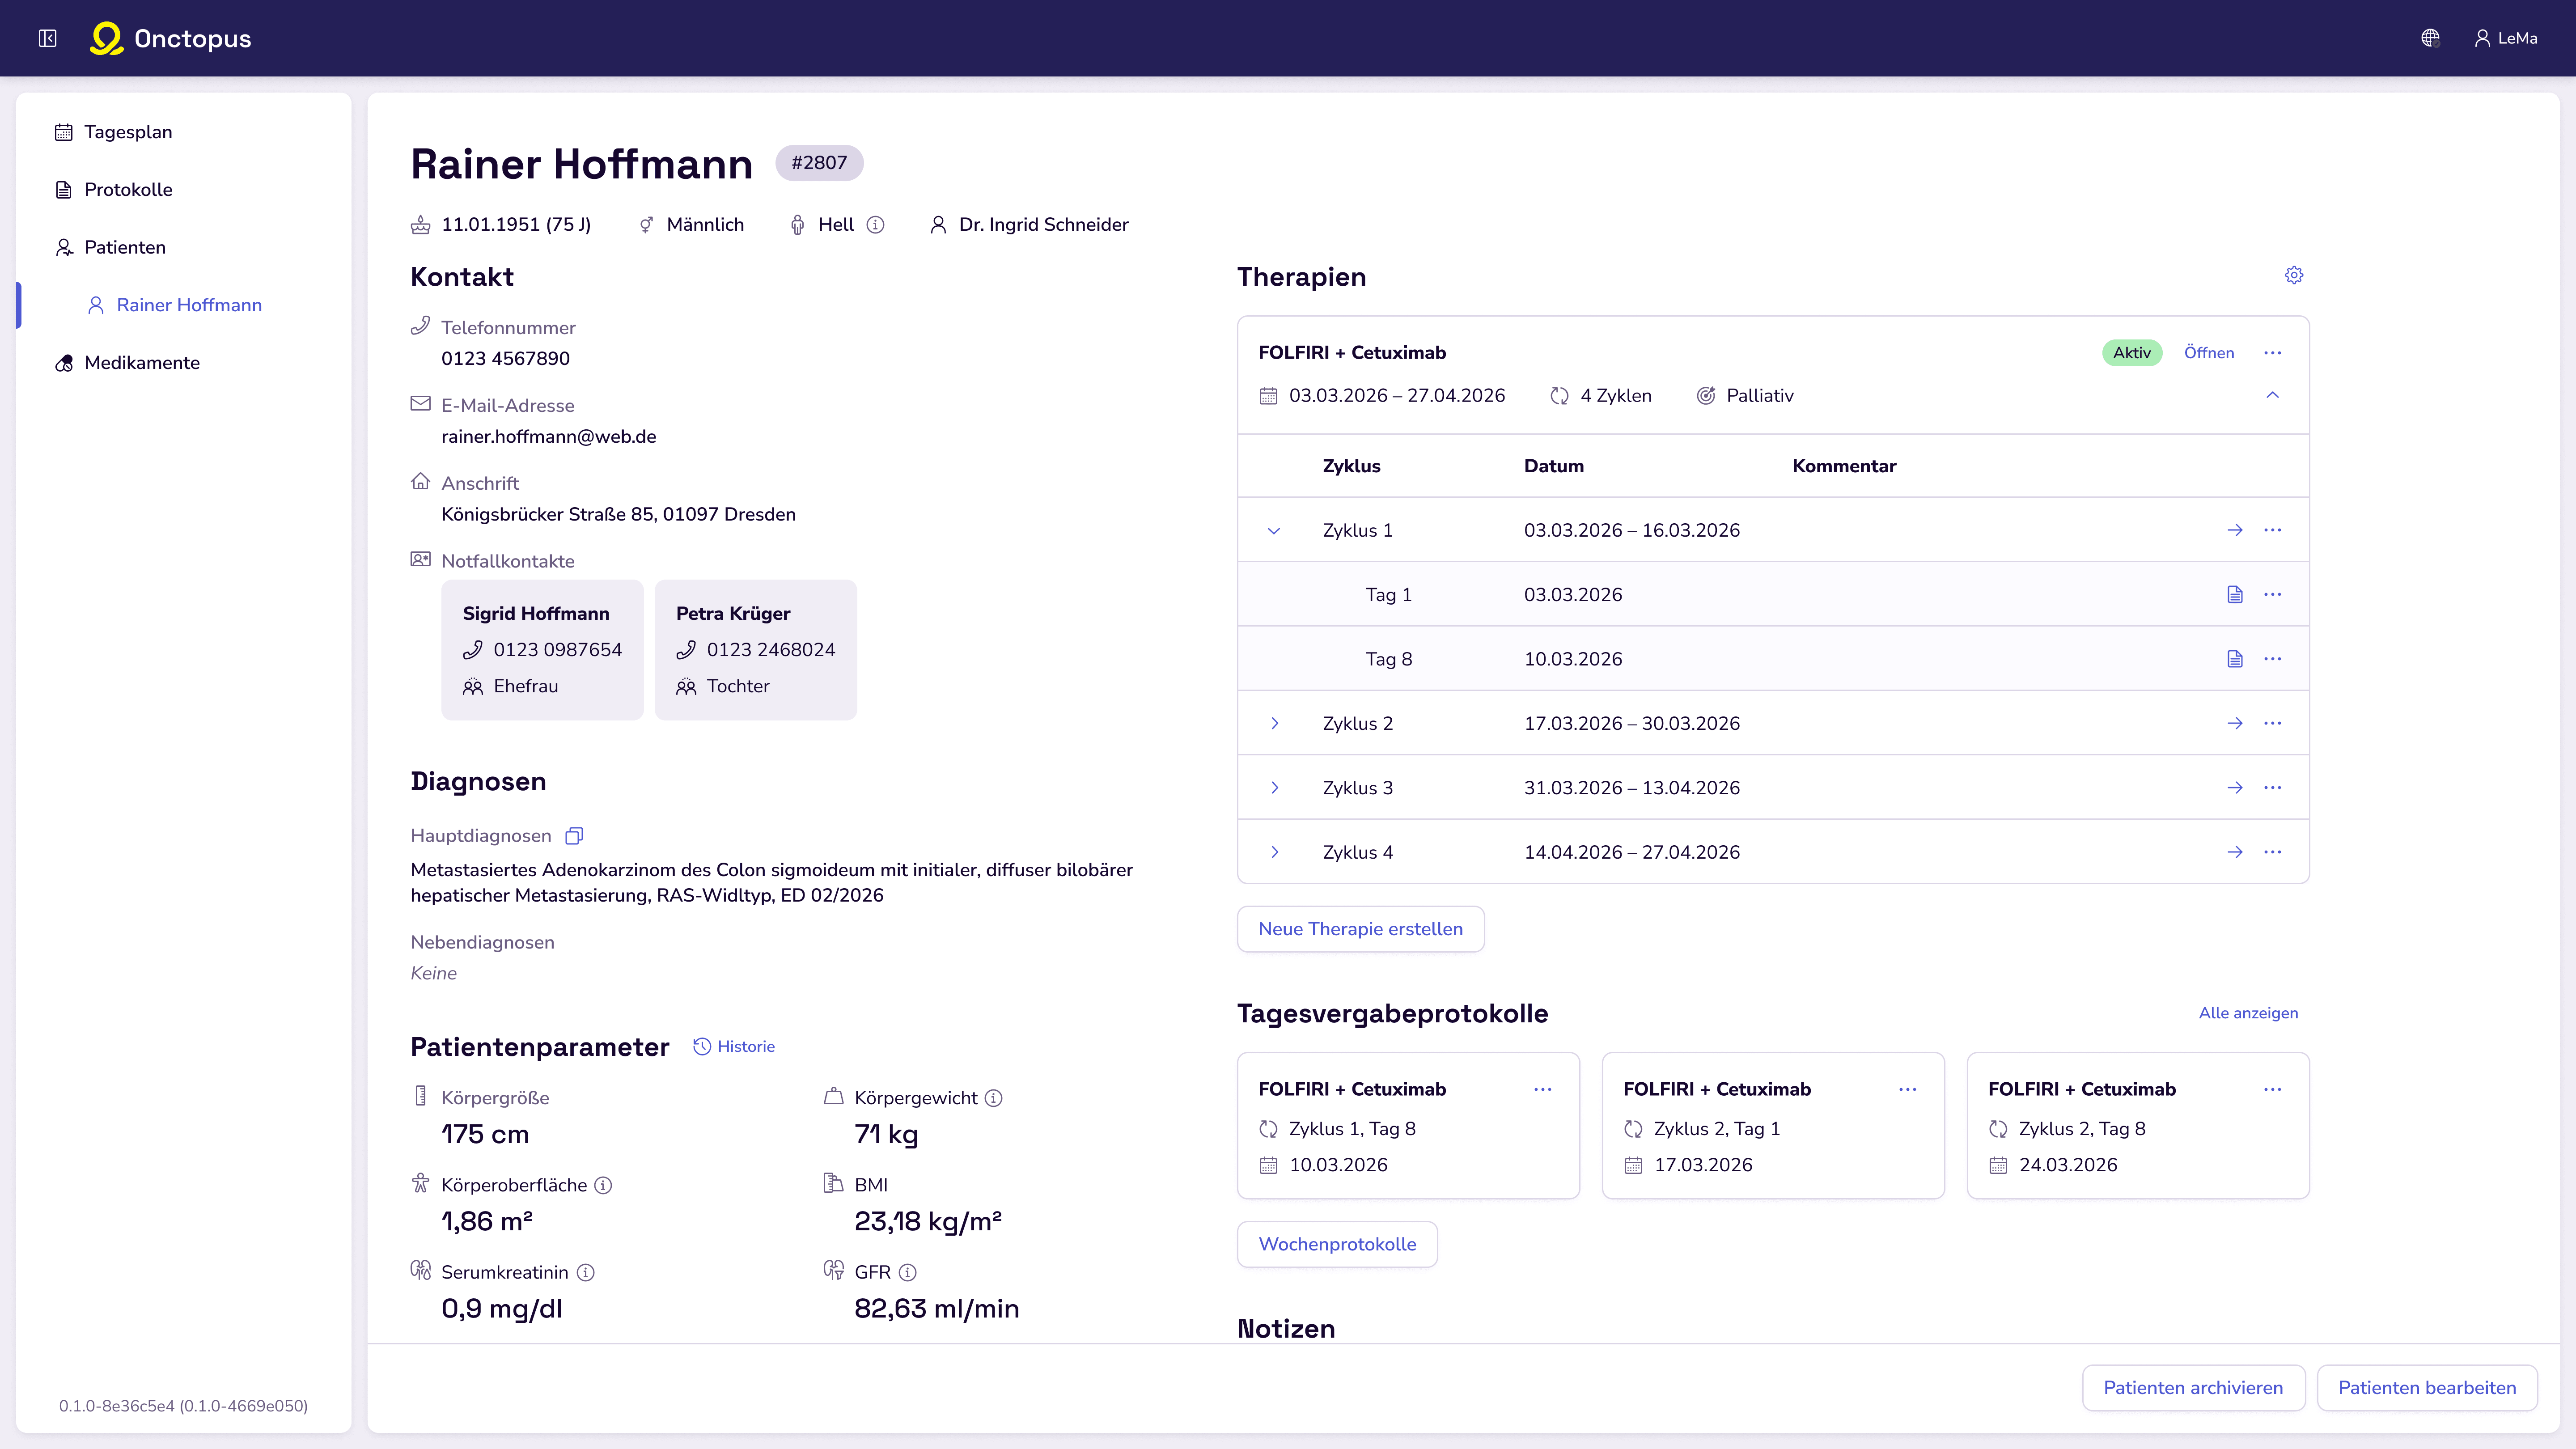Collapse the FOLFIRI + Cetuximab therapy card
The image size is (2576, 1449).
click(2273, 395)
